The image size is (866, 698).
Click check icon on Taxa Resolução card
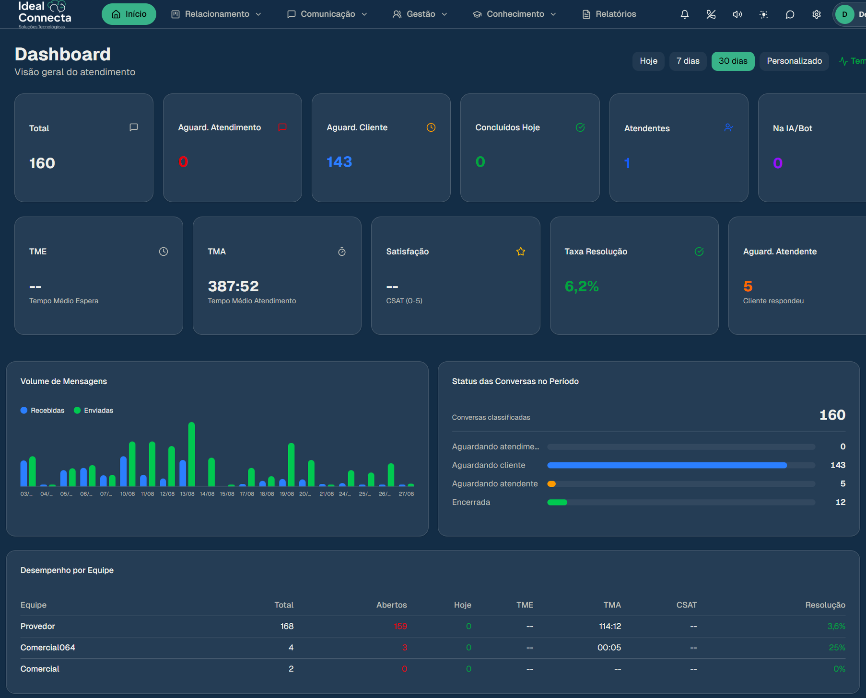tap(699, 252)
